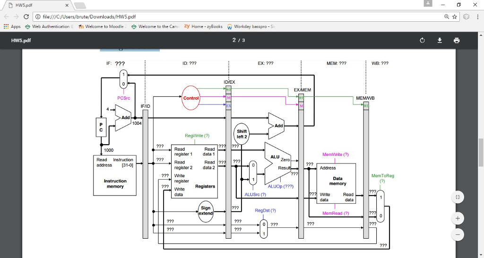Open Apps bookmarks shortcut
Screen dimensions: 484x258
click(x=12, y=26)
